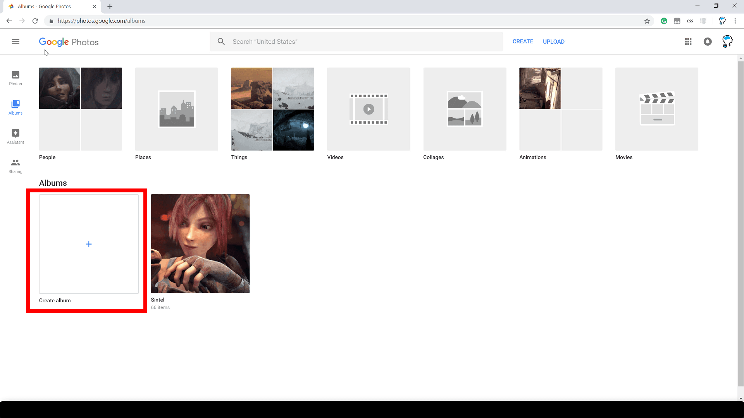Open Chrome's three-dot menu

tap(735, 21)
